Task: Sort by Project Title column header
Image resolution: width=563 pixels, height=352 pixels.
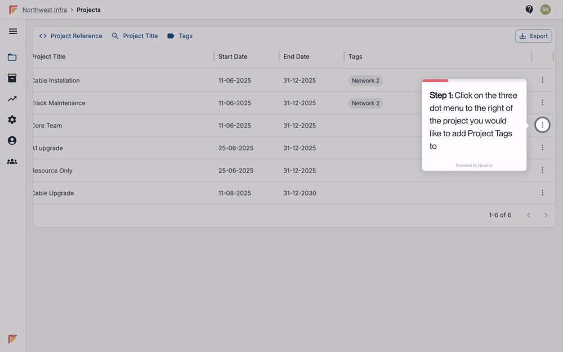Action: click(49, 56)
